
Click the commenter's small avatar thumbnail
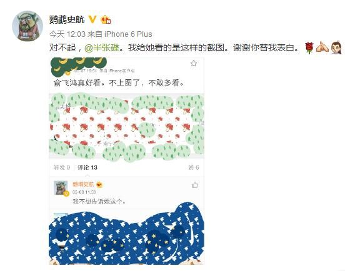pos(61,188)
